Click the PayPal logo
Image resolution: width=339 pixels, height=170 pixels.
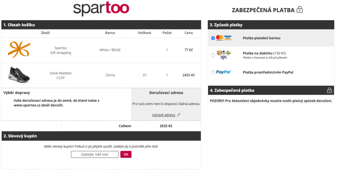[223, 72]
